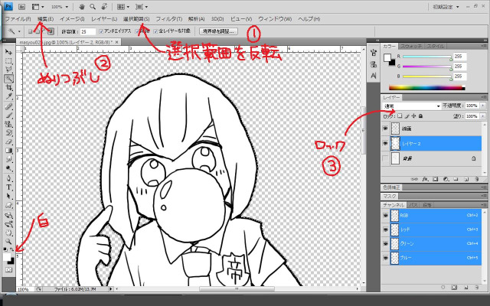Click the 境界線を調整 button
490x306 pixels.
pos(218,31)
